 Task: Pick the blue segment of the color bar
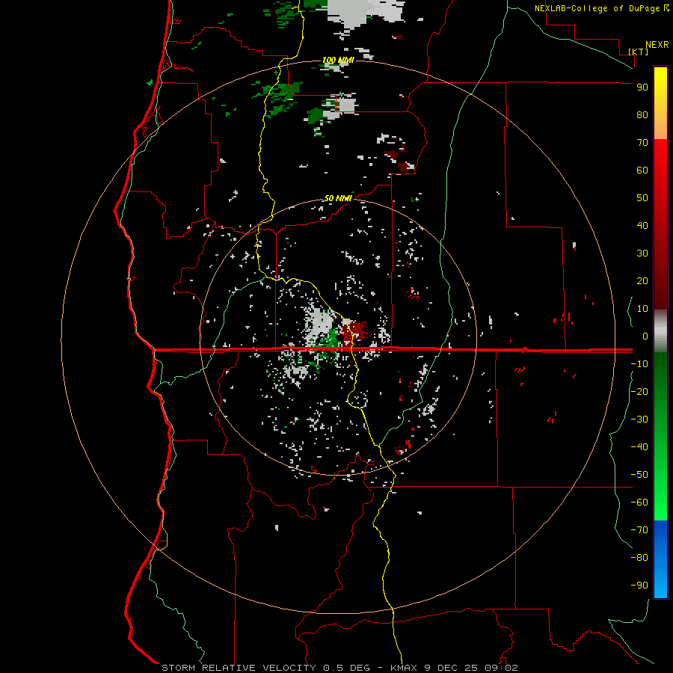click(660, 559)
